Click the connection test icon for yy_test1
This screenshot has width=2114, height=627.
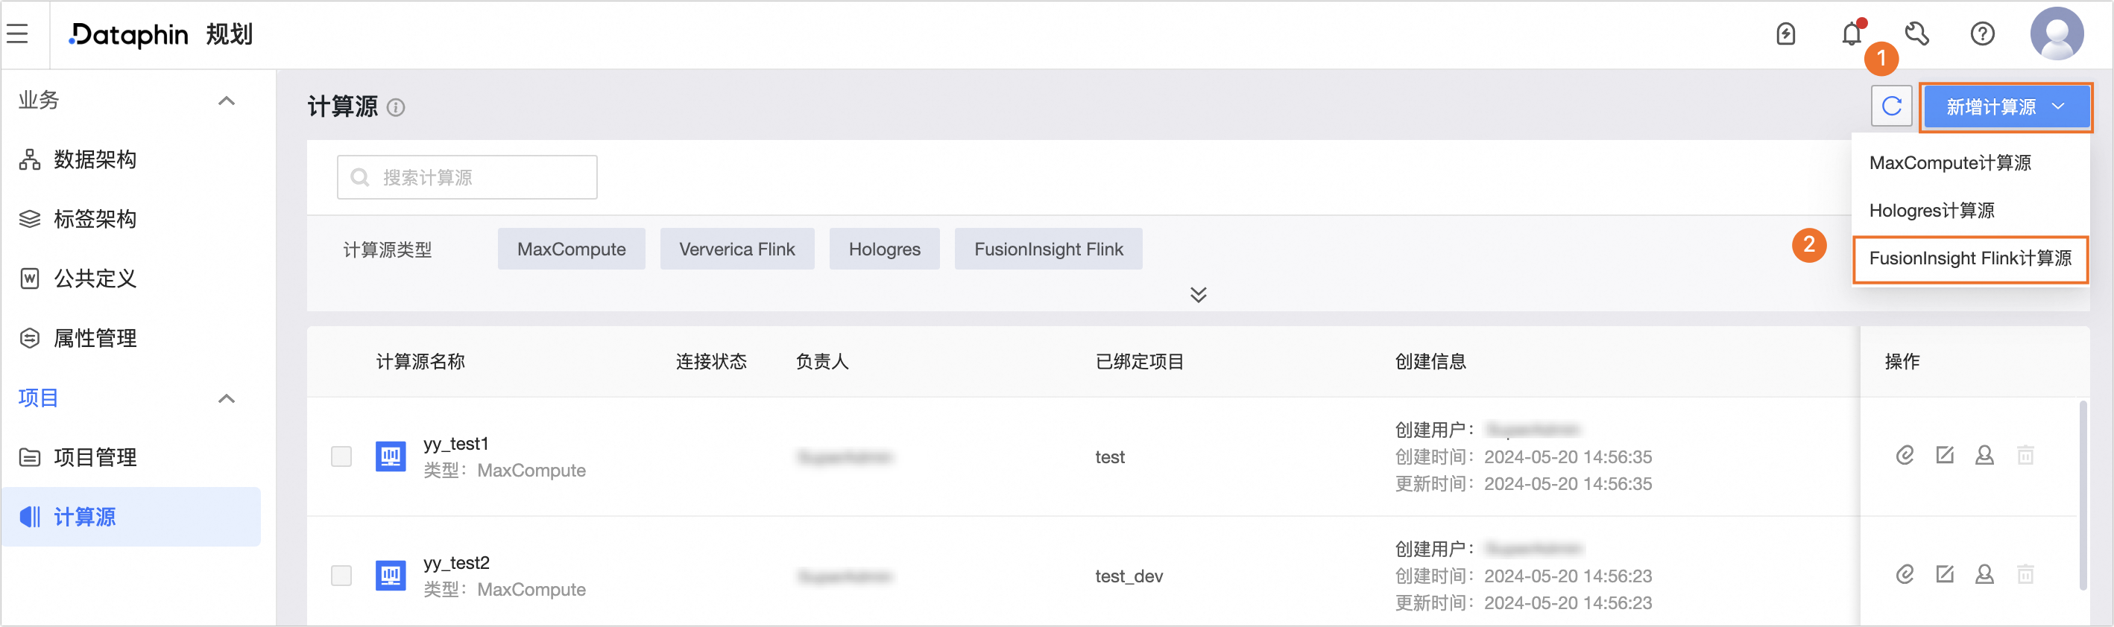click(1905, 455)
